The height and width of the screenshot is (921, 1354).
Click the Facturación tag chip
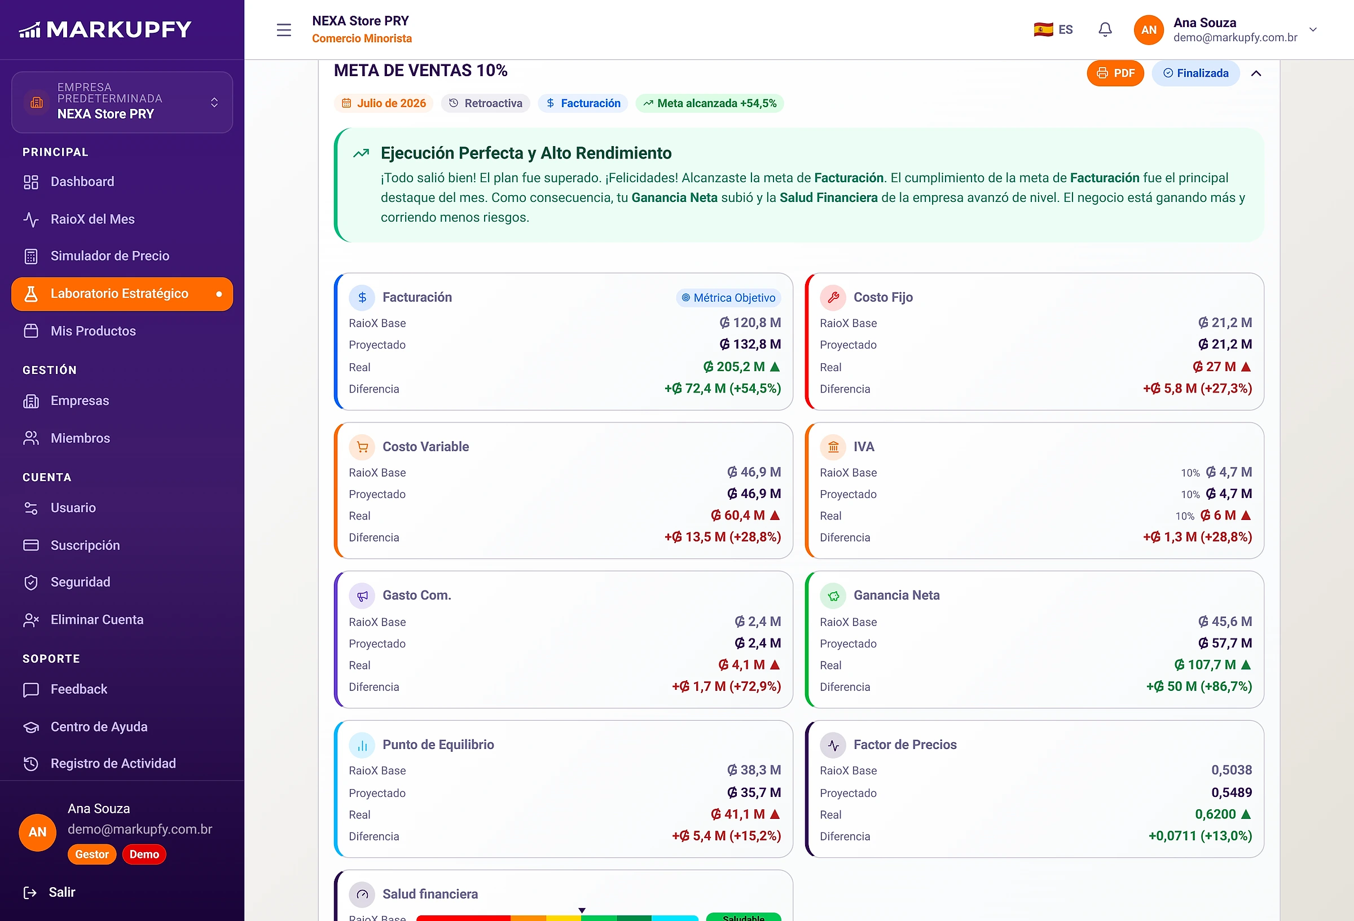point(583,103)
